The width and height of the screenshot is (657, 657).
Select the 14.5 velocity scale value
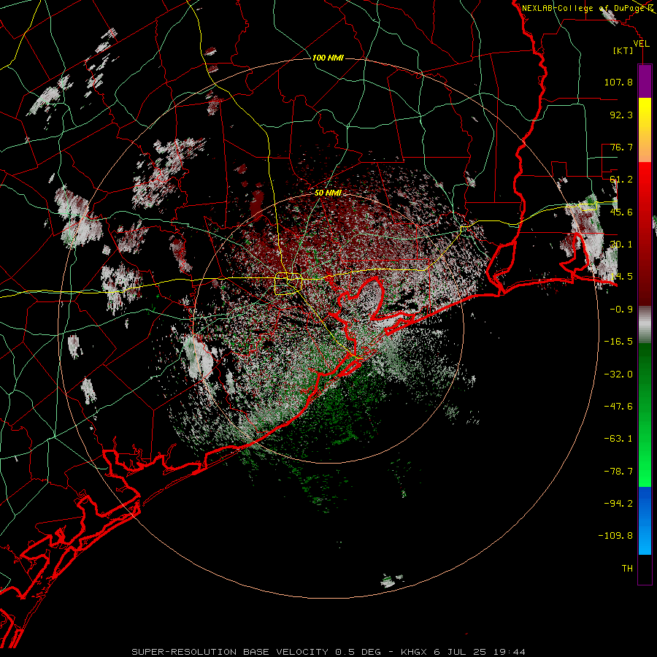(621, 277)
